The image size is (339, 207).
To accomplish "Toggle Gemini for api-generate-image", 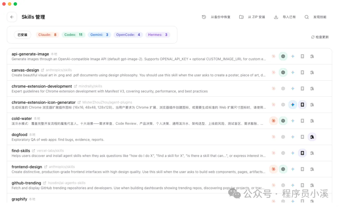I will point(293,56).
